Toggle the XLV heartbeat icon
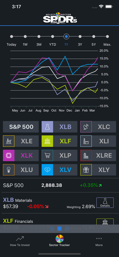The width and height of the screenshot is (119, 257). (x=47, y=170)
